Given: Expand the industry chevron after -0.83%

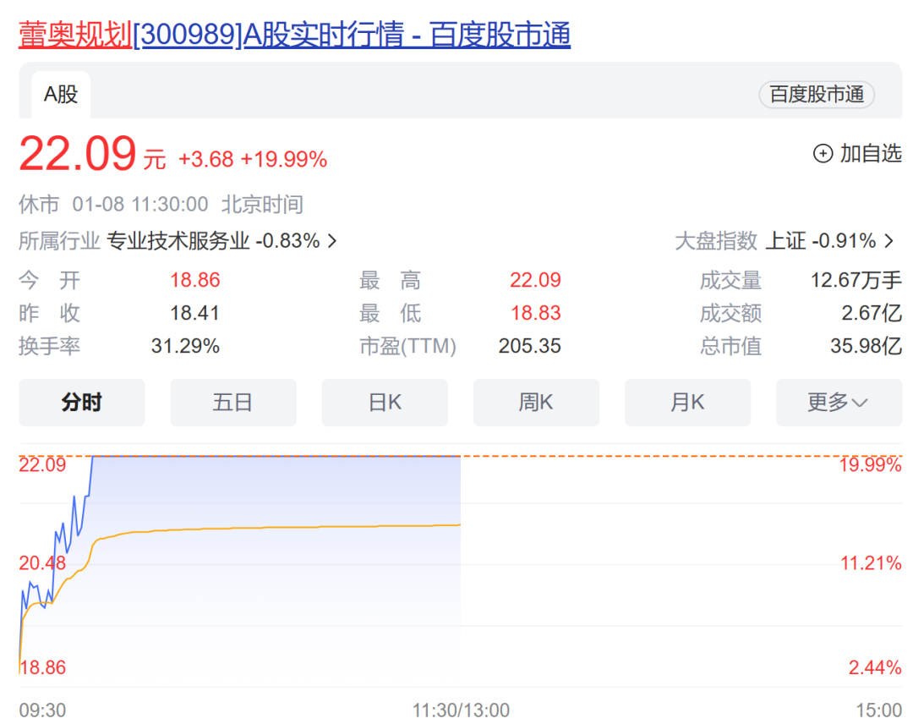Looking at the screenshot, I should point(332,240).
